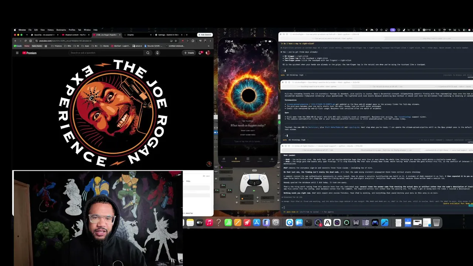Viewport: 473px width, 266px height.
Task: Launch Pages from the Dock
Action: tap(238, 222)
